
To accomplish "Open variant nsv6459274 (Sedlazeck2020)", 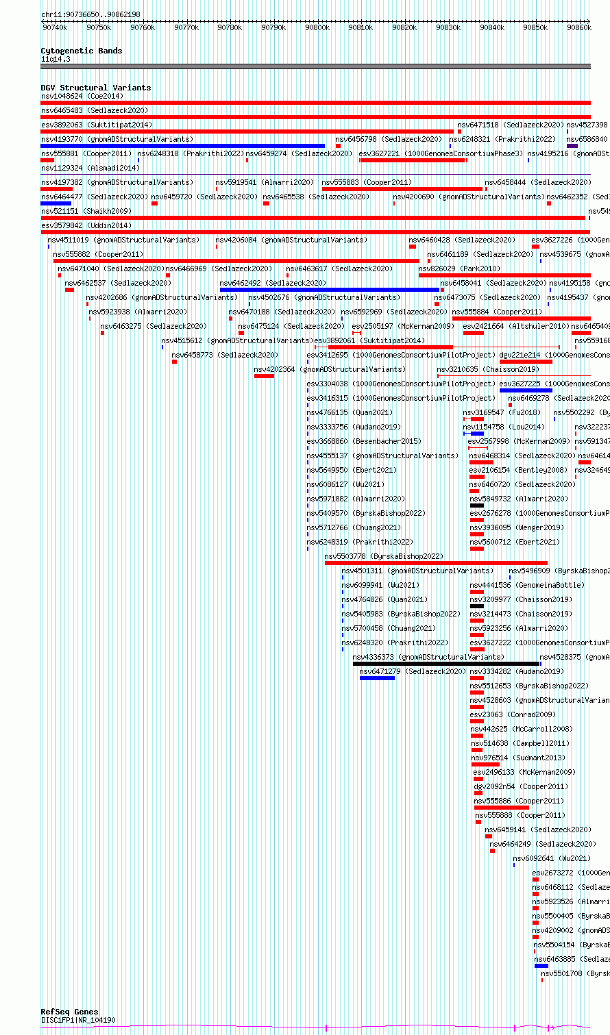I will (300, 153).
